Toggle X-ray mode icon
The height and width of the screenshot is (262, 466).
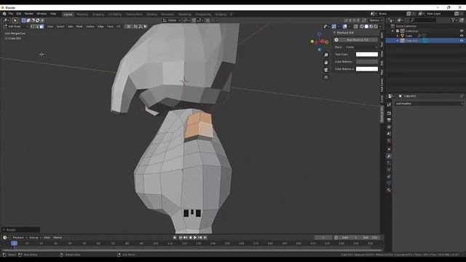coord(356,26)
